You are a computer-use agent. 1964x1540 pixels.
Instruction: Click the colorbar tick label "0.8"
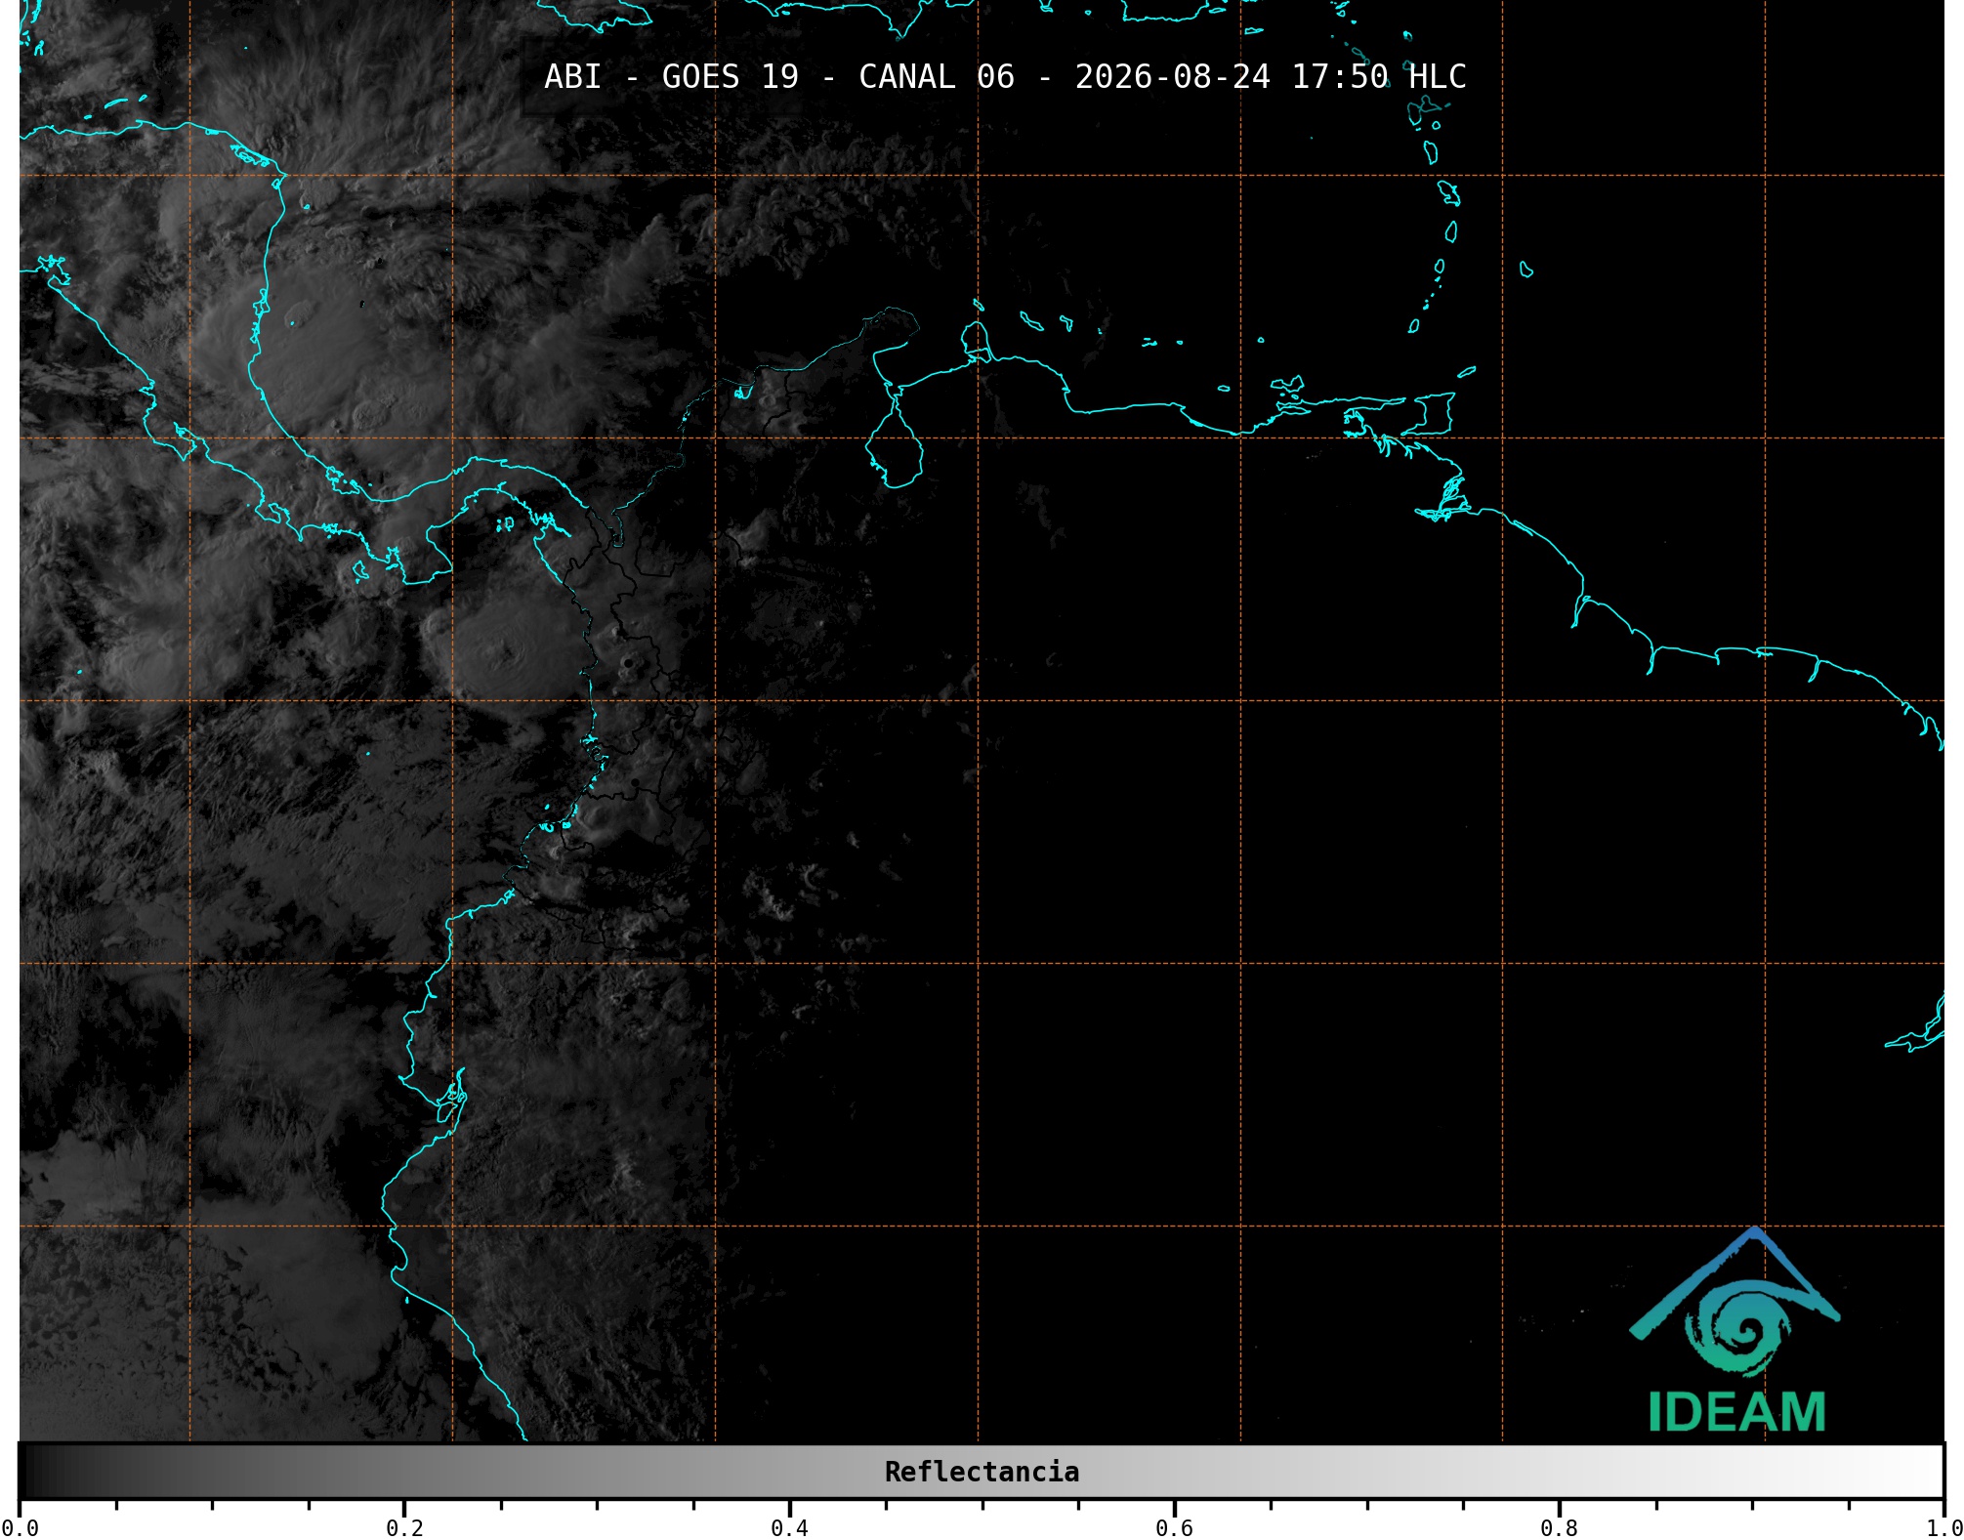click(1559, 1528)
